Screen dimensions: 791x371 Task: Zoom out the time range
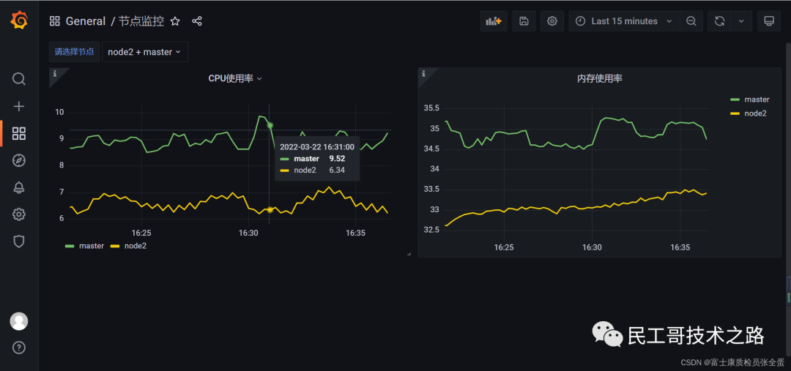pyautogui.click(x=691, y=21)
